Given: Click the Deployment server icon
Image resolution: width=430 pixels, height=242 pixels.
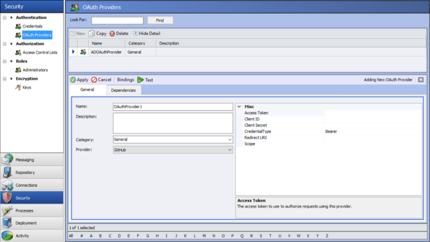Looking at the screenshot, I should click(x=7, y=223).
